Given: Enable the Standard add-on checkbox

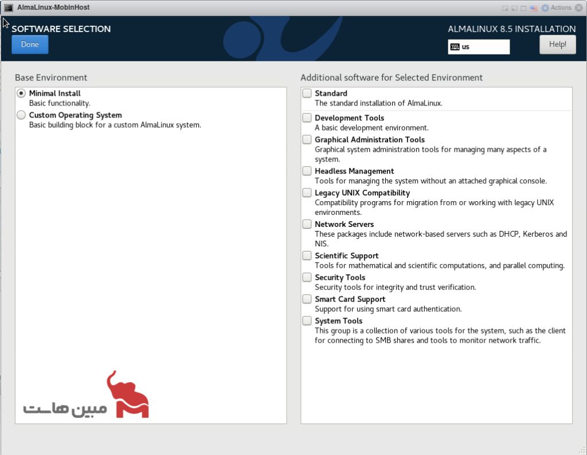Looking at the screenshot, I should point(307,93).
